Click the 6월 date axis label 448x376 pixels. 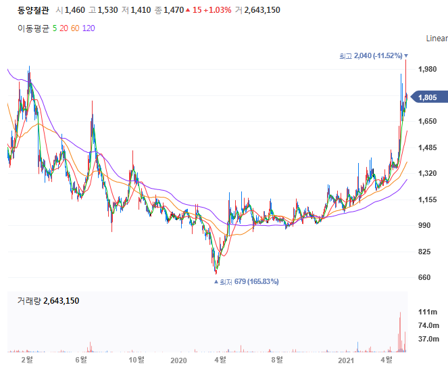click(x=81, y=360)
